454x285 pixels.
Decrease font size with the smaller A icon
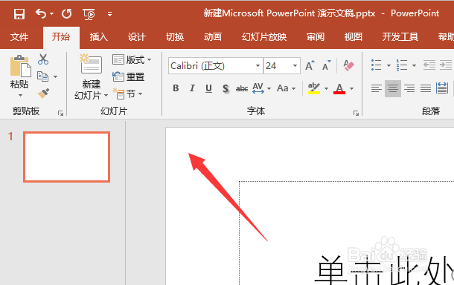tap(326, 66)
